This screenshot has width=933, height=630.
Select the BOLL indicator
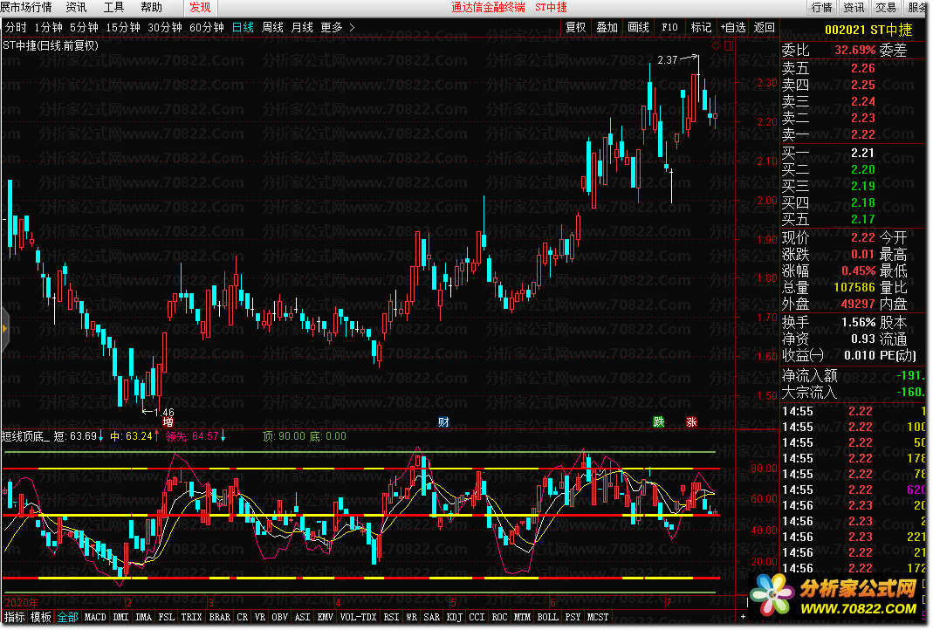coord(548,617)
